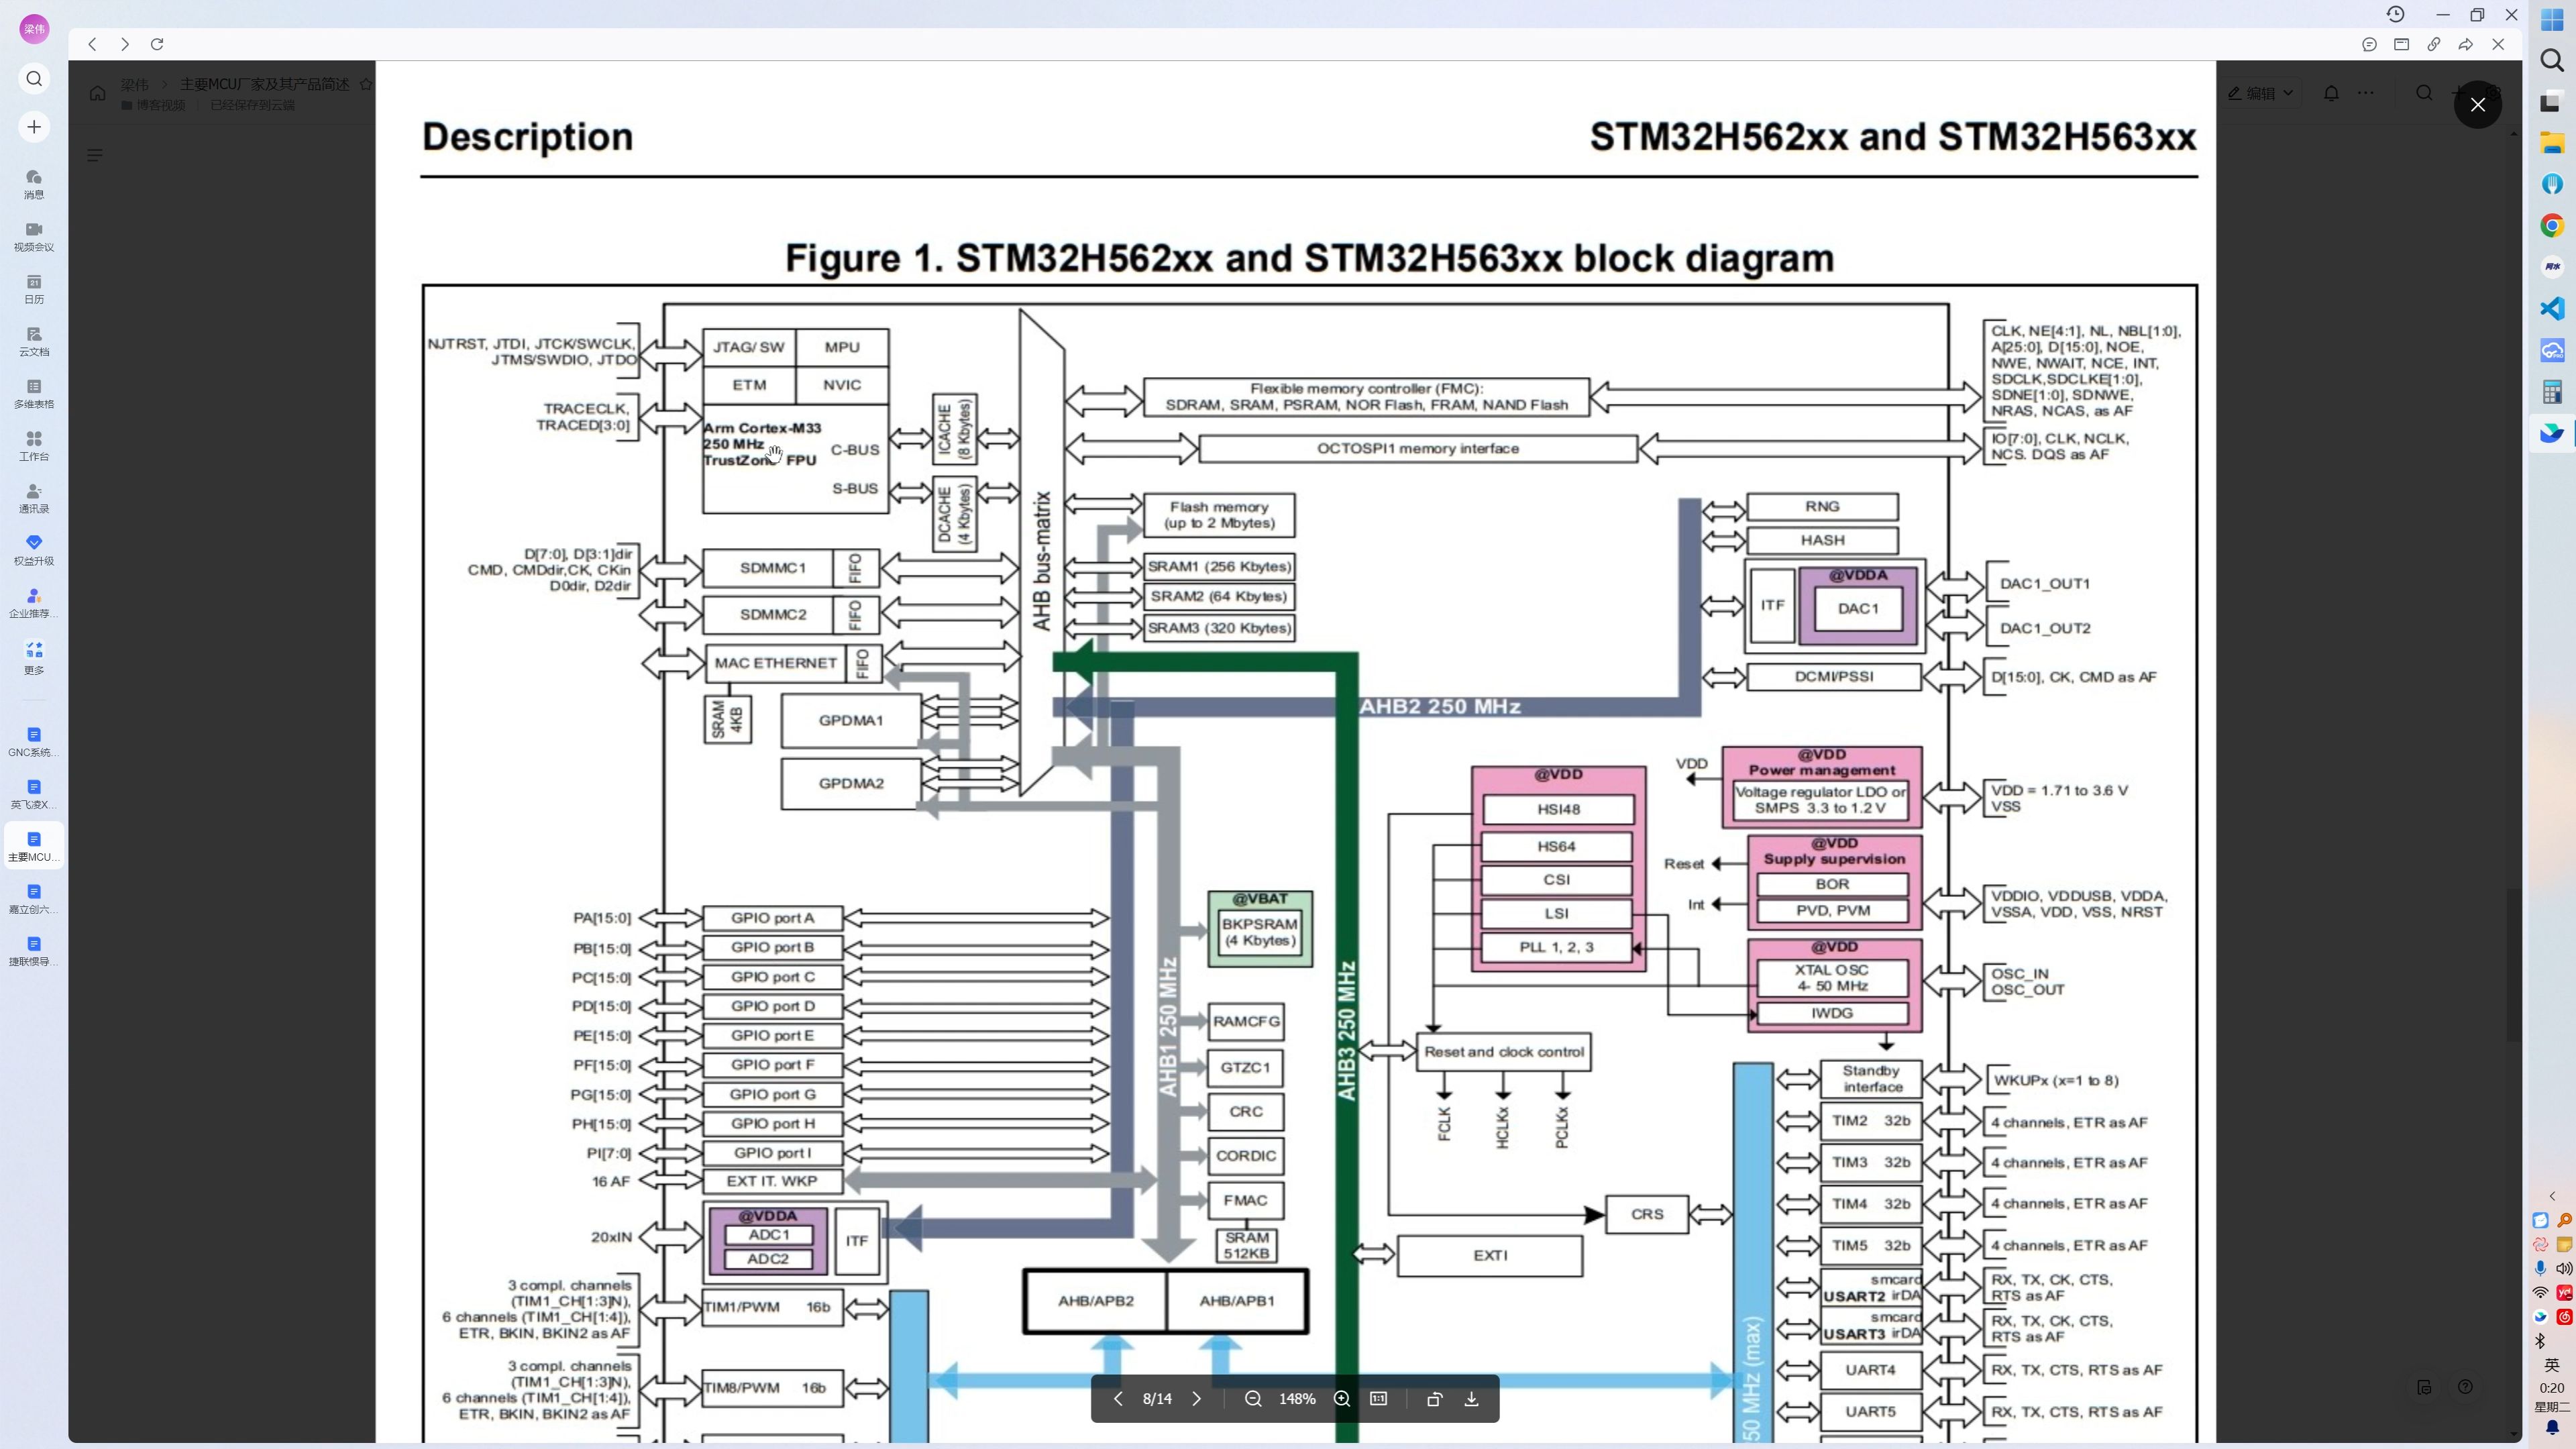Download the current image
The width and height of the screenshot is (2576, 1449).
1471,1399
